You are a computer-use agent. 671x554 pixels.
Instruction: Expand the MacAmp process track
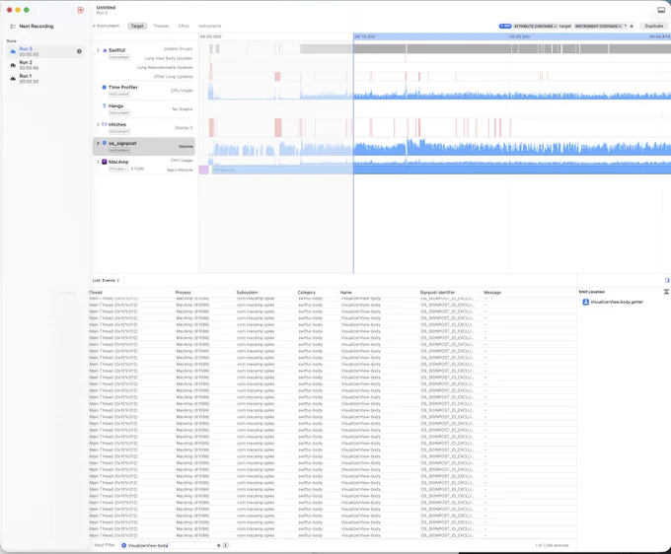tap(98, 162)
